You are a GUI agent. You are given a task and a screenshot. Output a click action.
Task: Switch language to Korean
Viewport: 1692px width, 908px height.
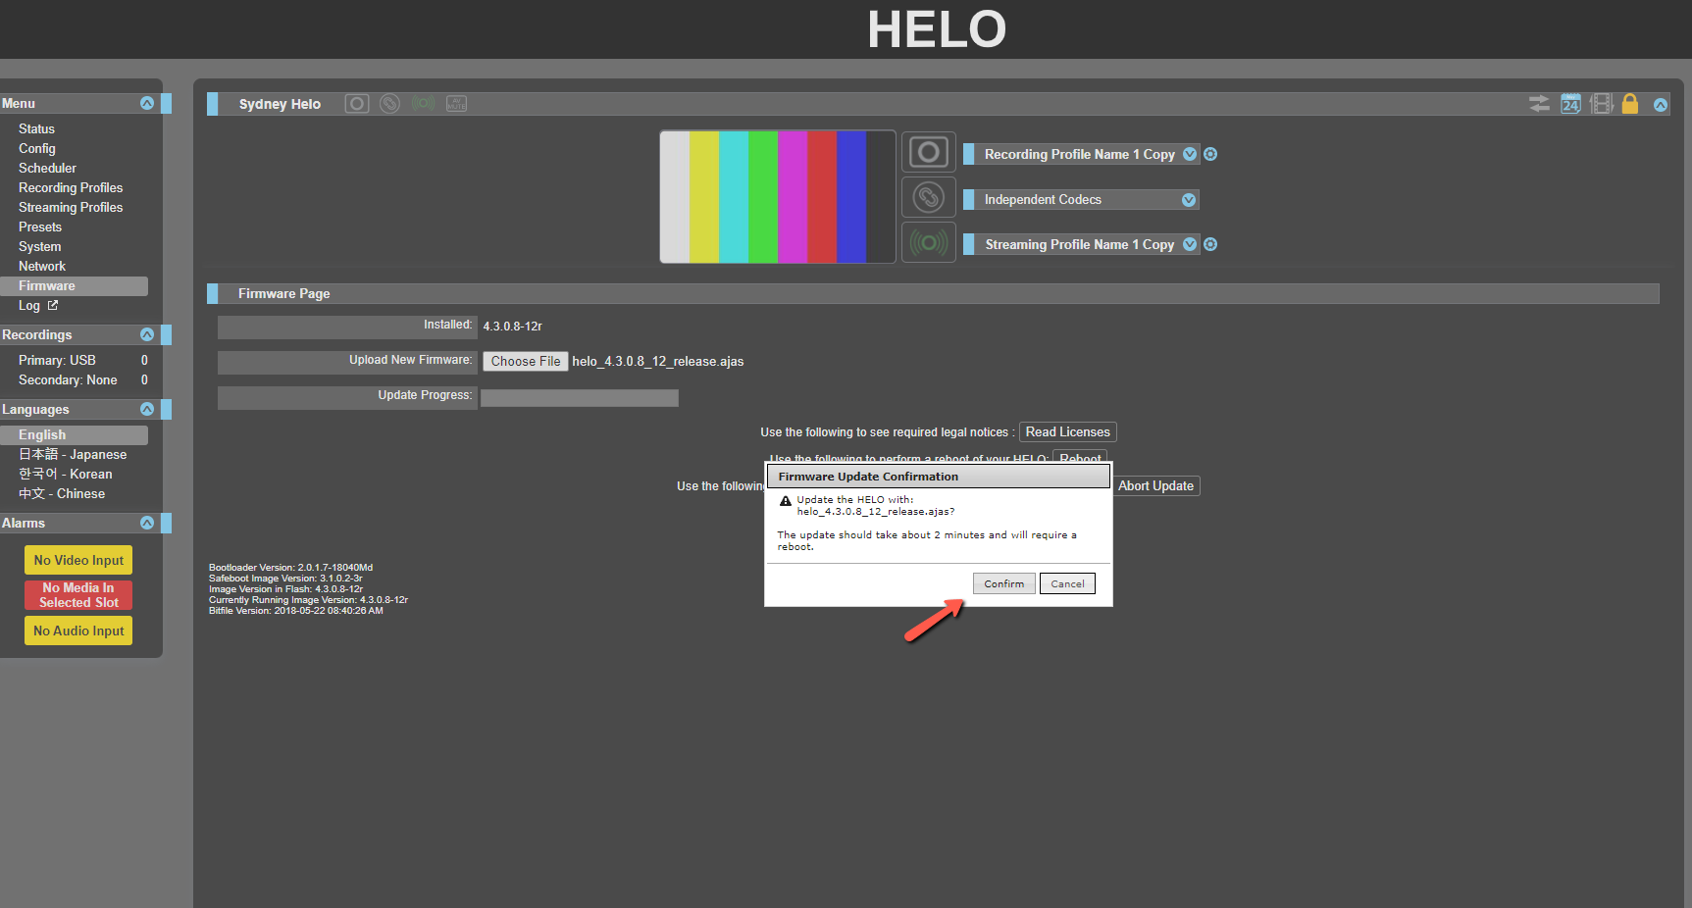point(66,474)
